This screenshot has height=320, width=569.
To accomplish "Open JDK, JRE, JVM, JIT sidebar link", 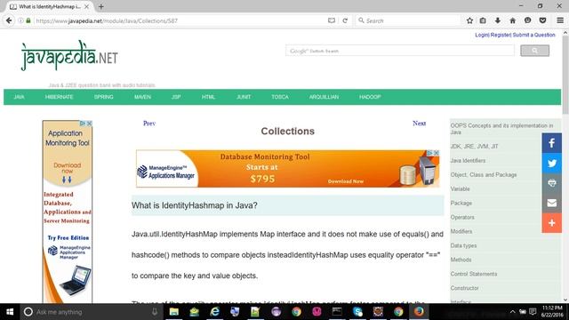I will point(474,146).
